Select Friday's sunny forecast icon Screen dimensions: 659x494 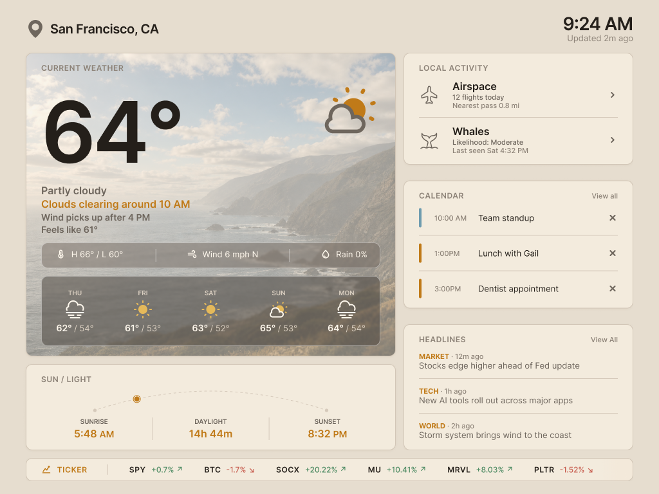[143, 309]
